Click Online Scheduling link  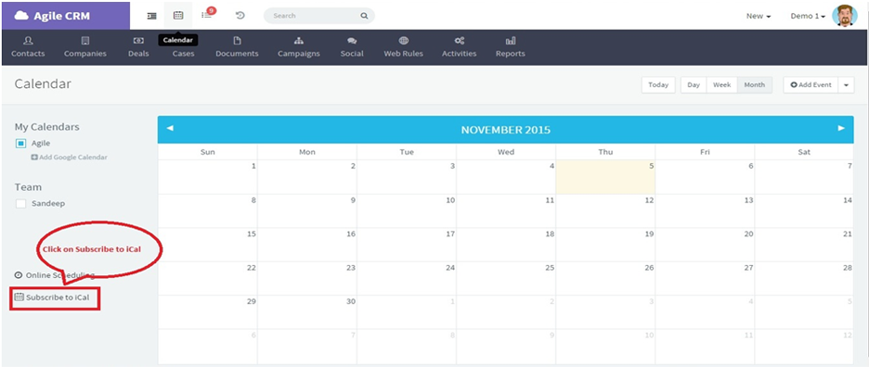pos(54,275)
